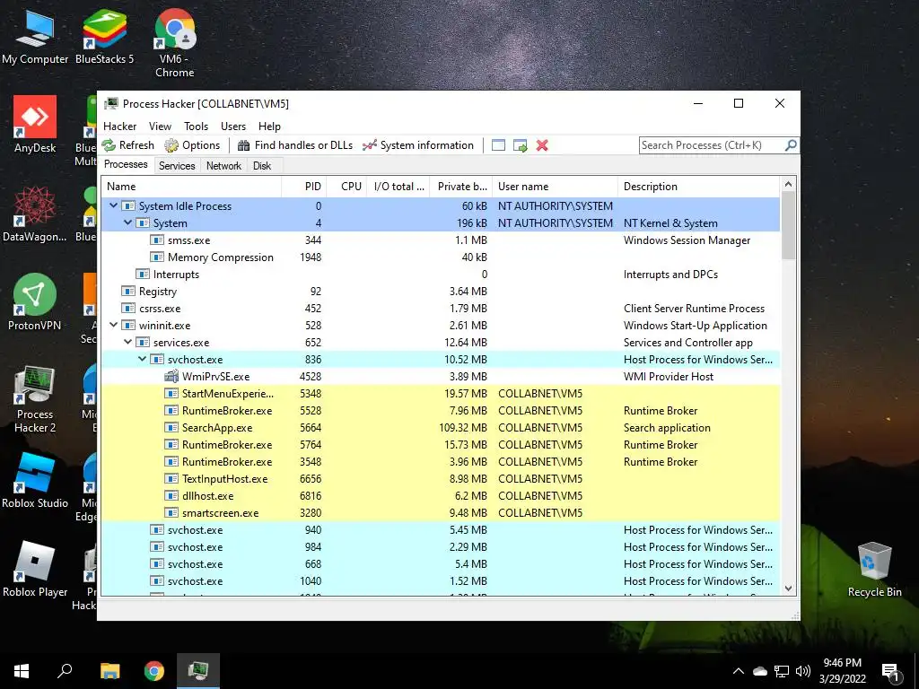Click the Refresh toolbar icon
Image resolution: width=919 pixels, height=689 pixels.
pyautogui.click(x=109, y=145)
